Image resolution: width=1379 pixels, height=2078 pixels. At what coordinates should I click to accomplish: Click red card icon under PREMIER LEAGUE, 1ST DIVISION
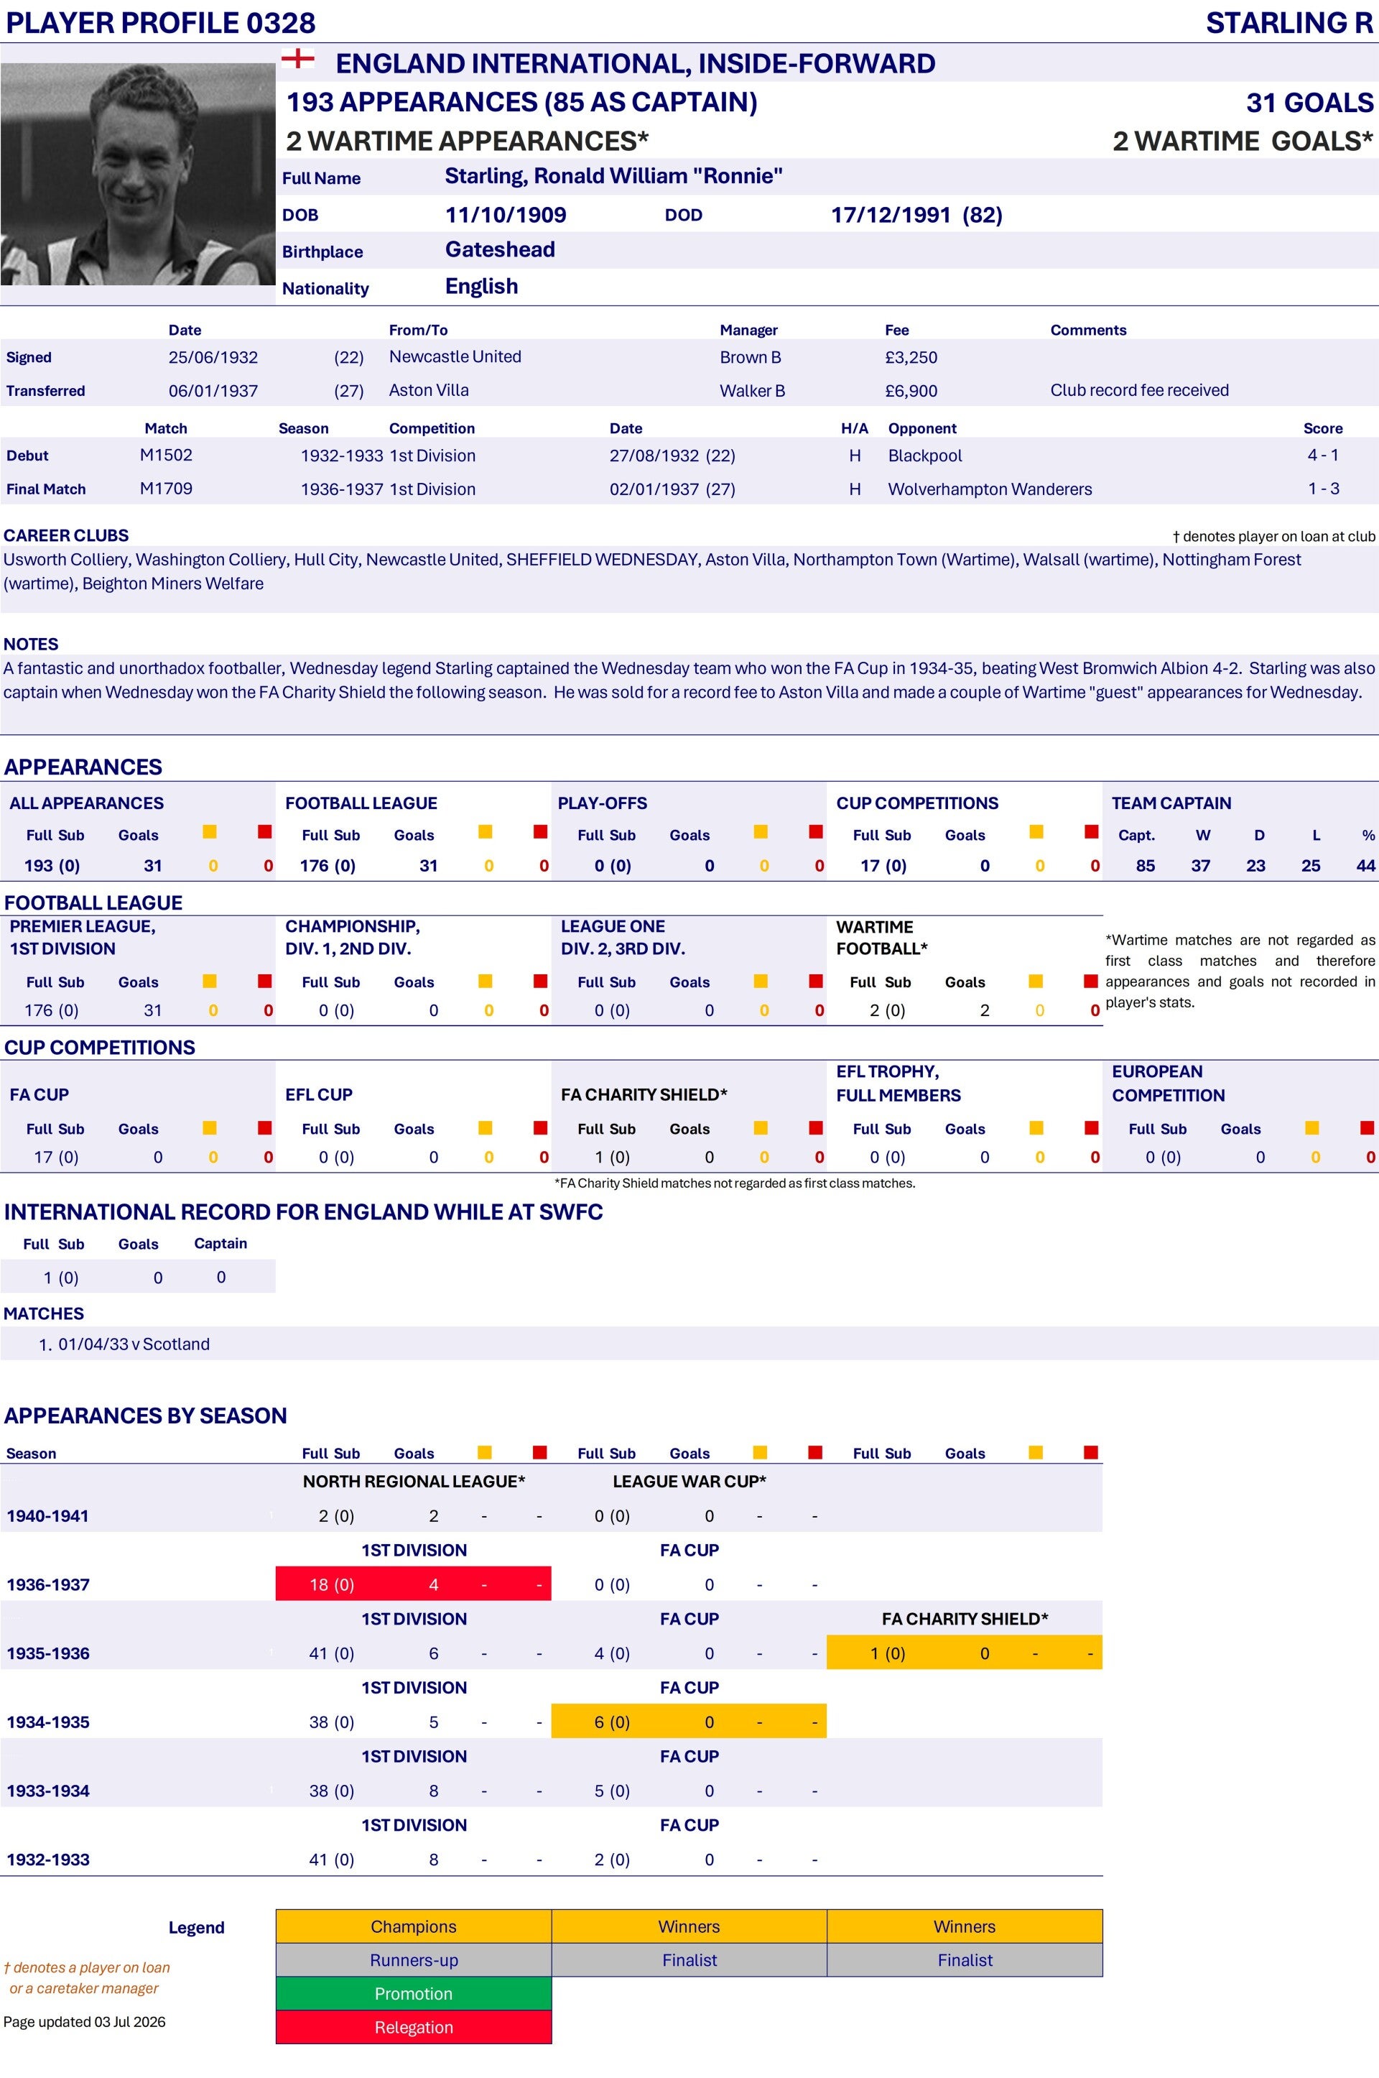(x=265, y=981)
